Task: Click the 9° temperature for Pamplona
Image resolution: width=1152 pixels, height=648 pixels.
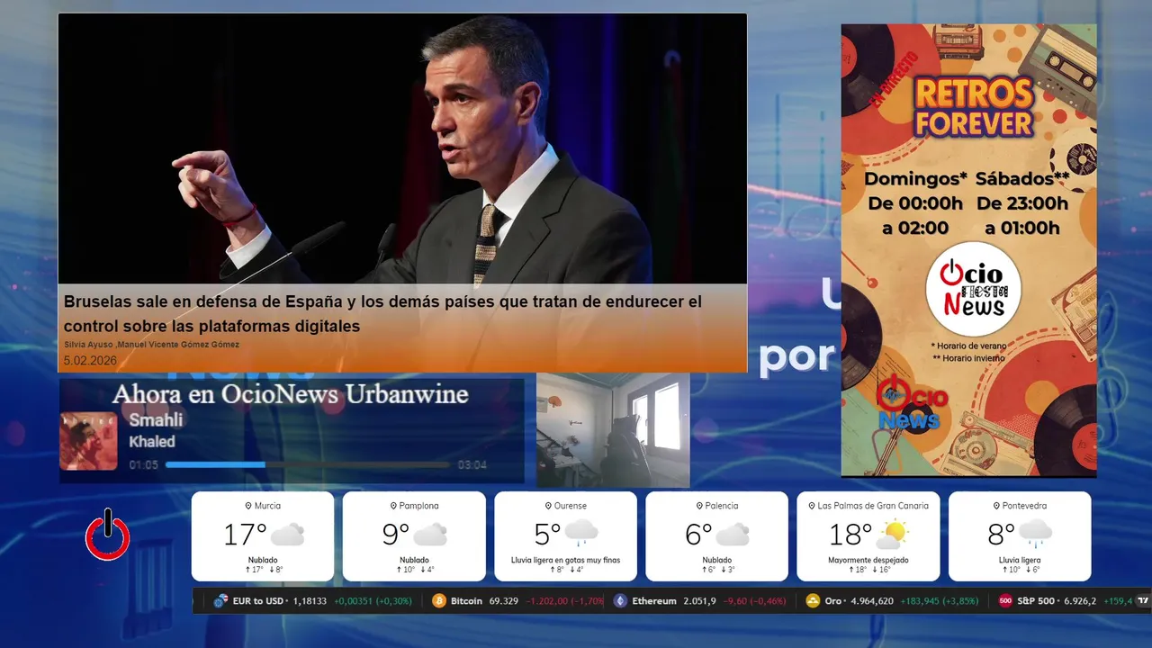Action: 395,535
